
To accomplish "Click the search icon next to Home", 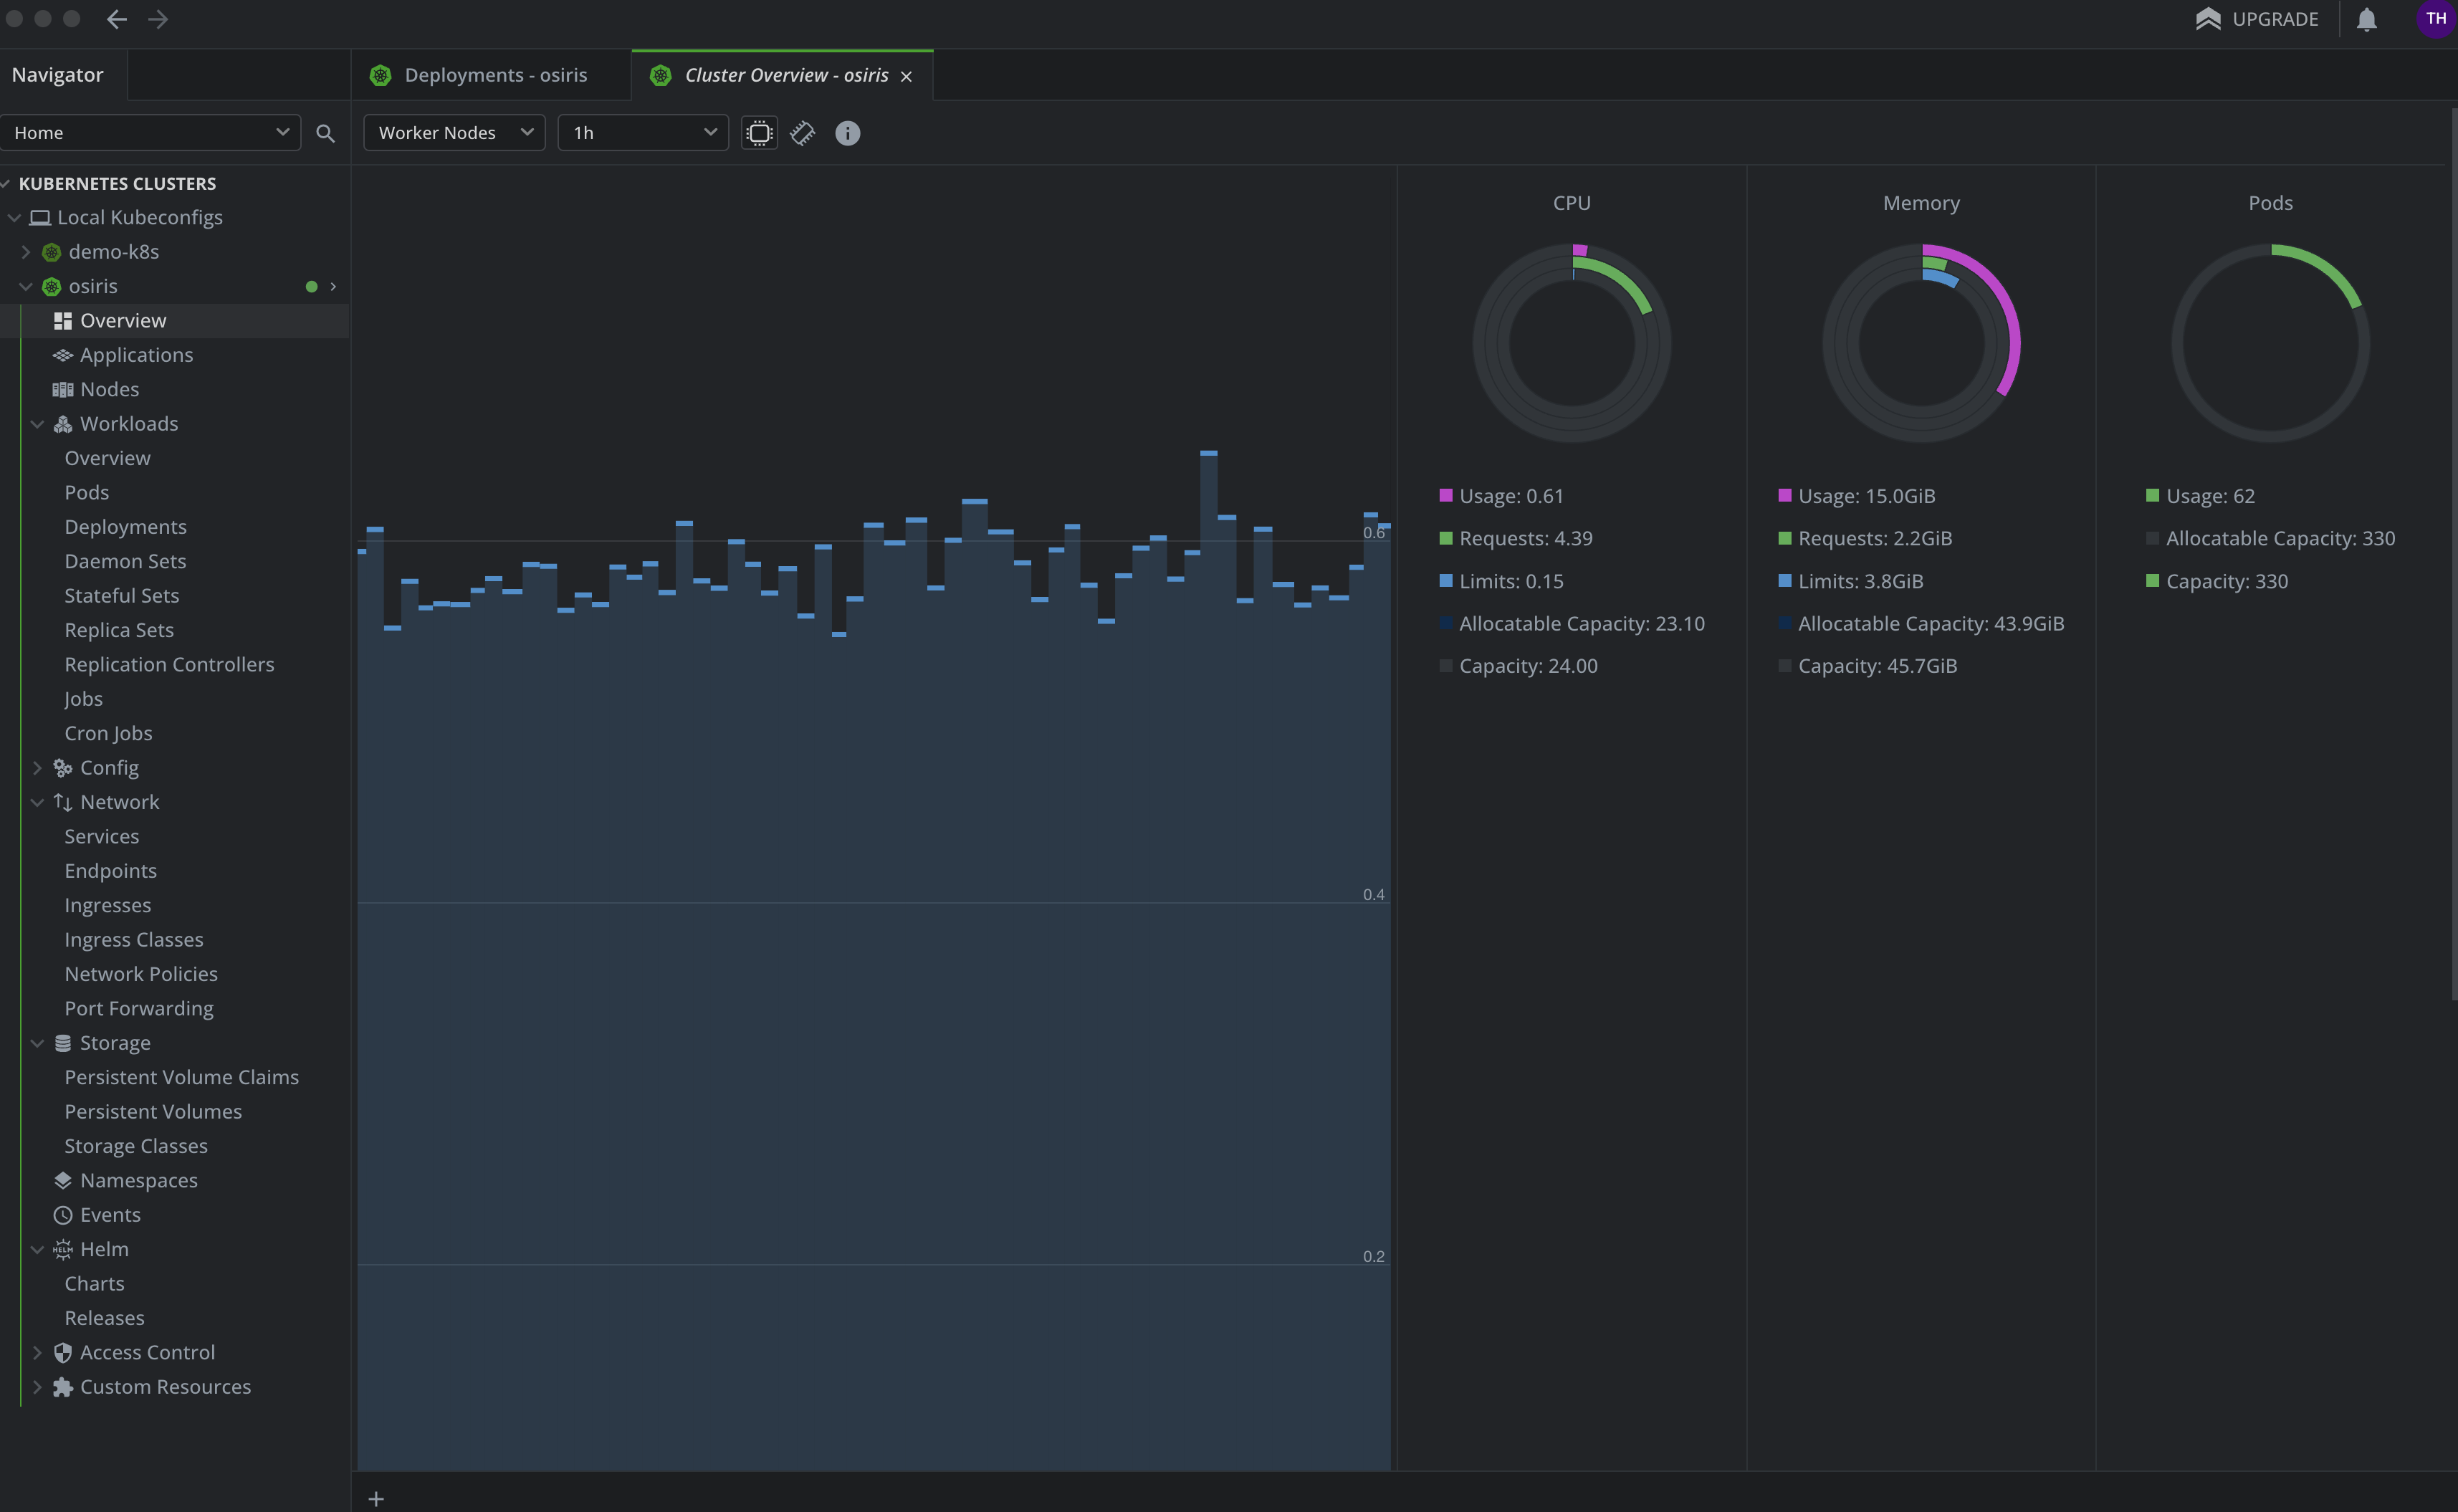I will point(325,132).
